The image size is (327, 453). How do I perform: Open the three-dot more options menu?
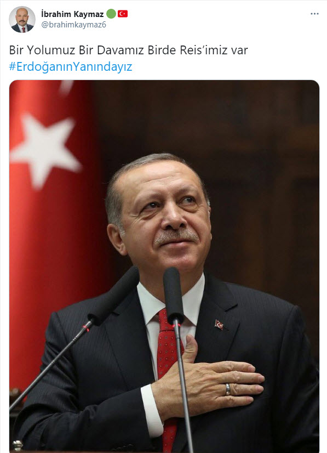314,14
